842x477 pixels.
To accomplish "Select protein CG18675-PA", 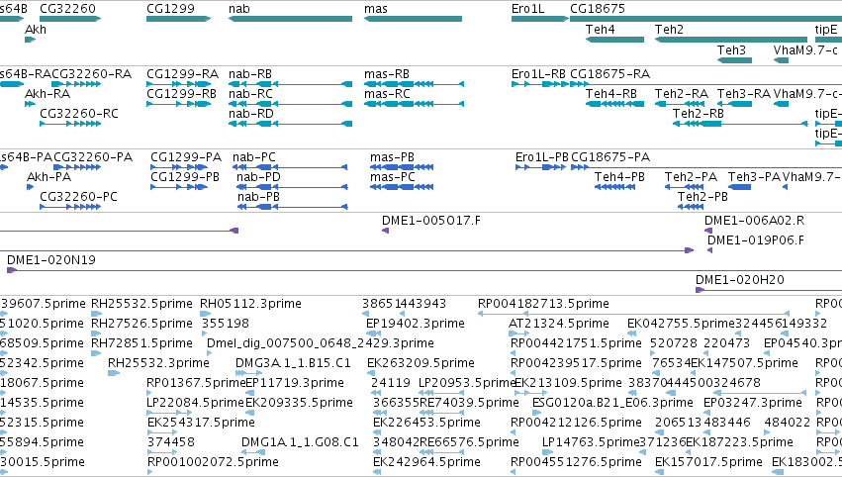I will (x=706, y=167).
